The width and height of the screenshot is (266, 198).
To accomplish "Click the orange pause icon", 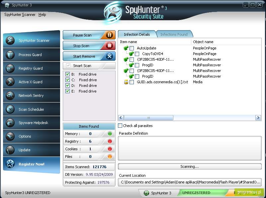I will (109, 35).
